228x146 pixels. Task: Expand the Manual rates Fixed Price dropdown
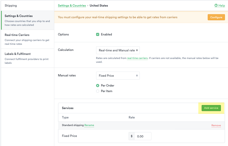(118, 76)
